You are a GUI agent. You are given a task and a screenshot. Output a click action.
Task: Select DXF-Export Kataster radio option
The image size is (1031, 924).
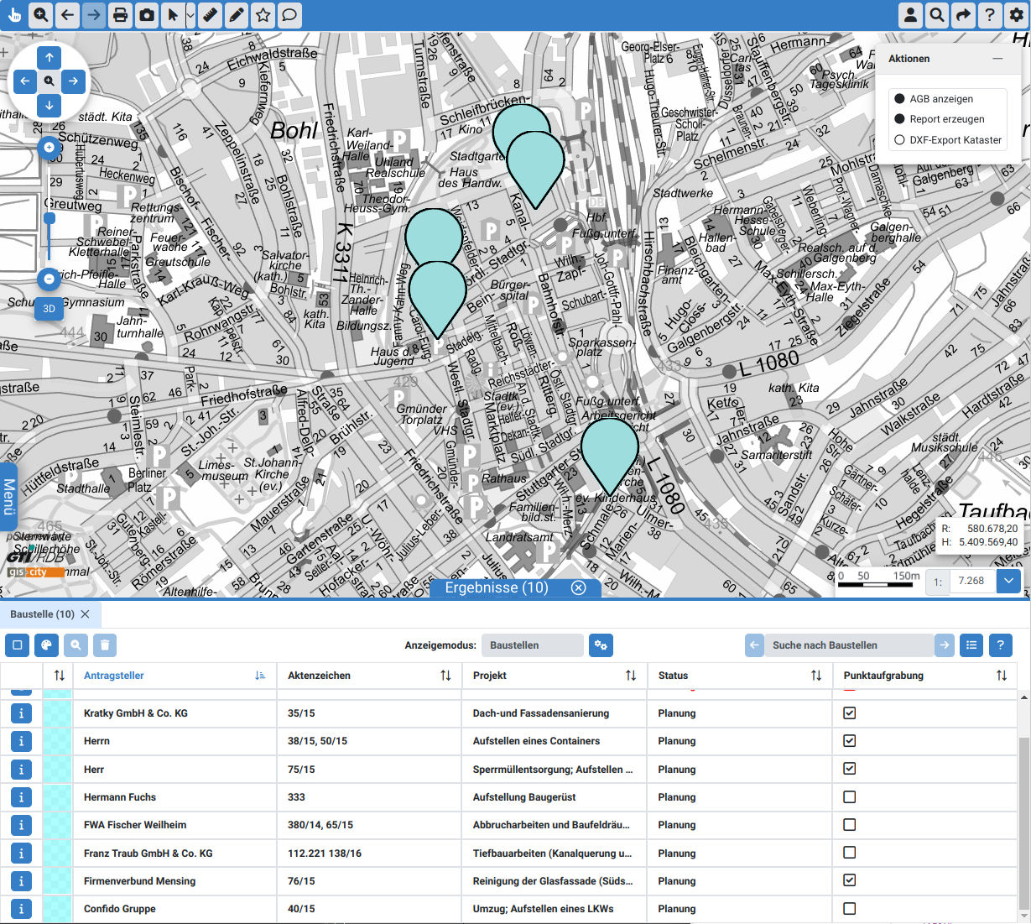pyautogui.click(x=899, y=140)
